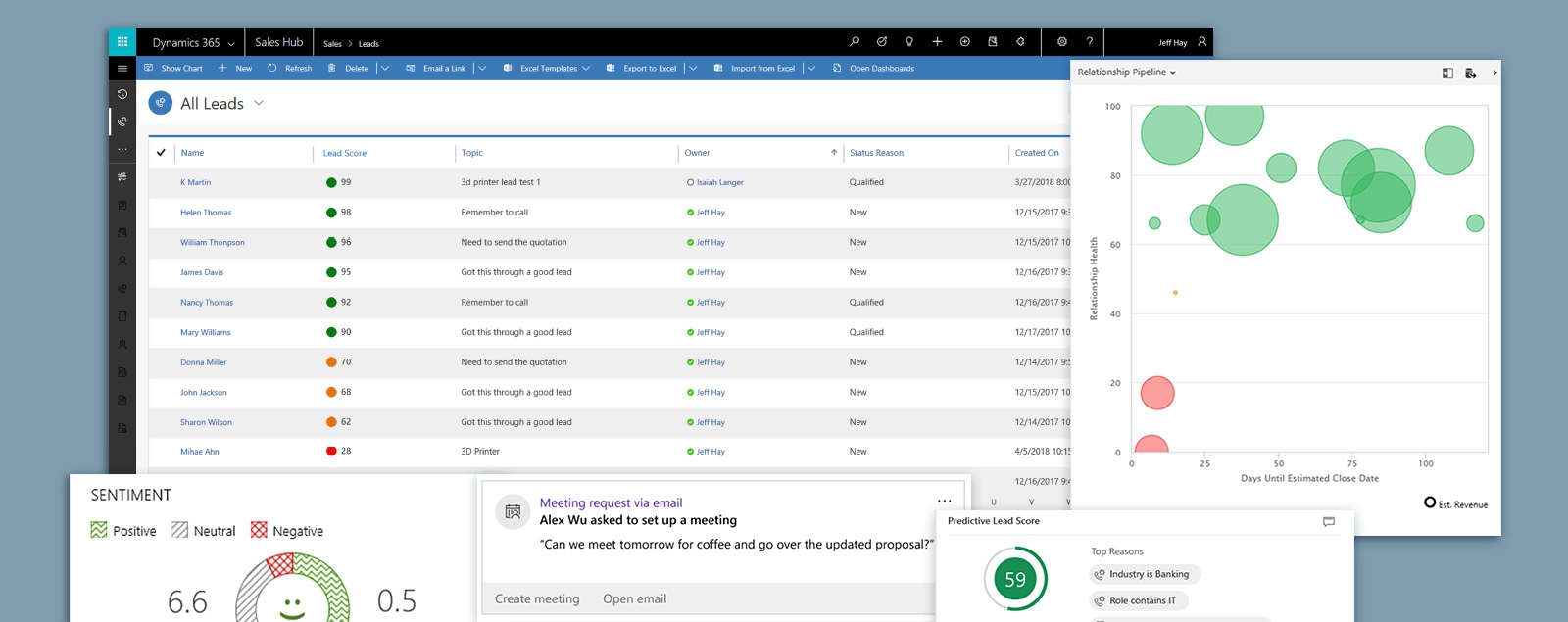The width and height of the screenshot is (1568, 622).
Task: Toggle the Negative sentiment legend box
Action: [259, 530]
